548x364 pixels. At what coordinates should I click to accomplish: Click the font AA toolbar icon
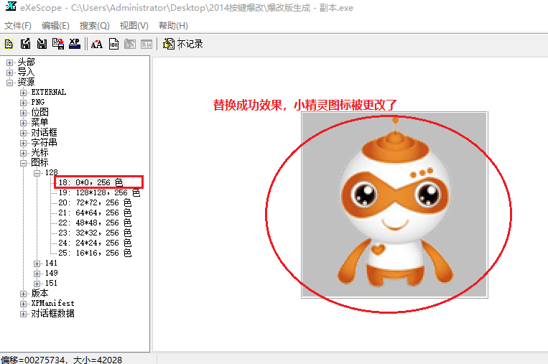96,44
